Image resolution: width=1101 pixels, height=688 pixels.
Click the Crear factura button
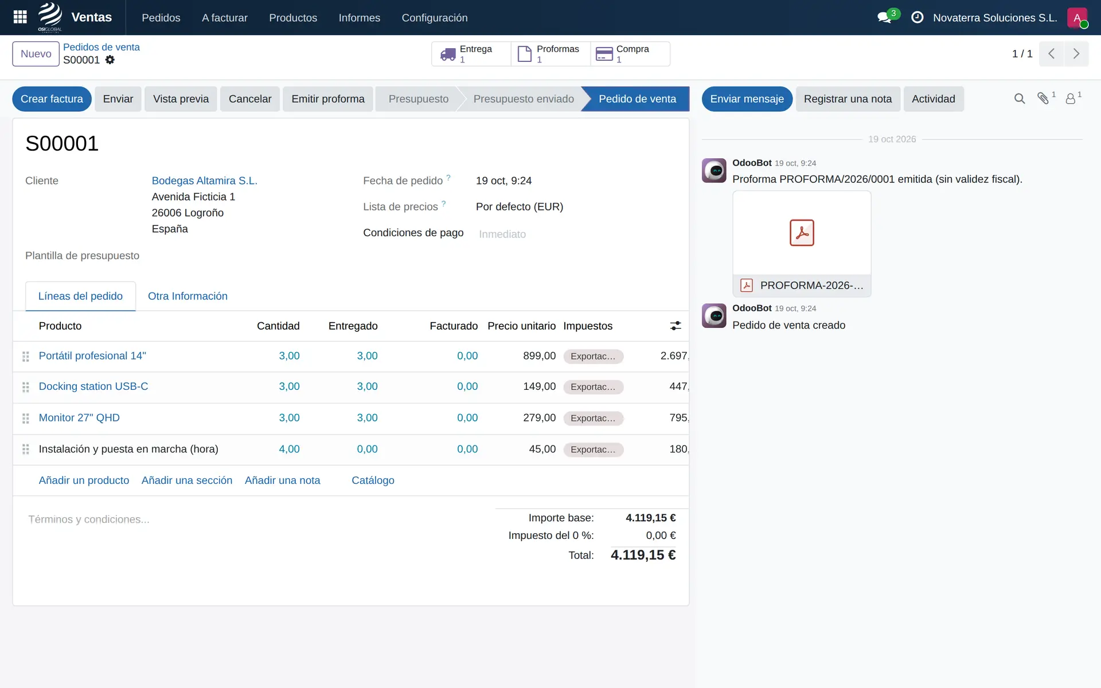(x=52, y=99)
